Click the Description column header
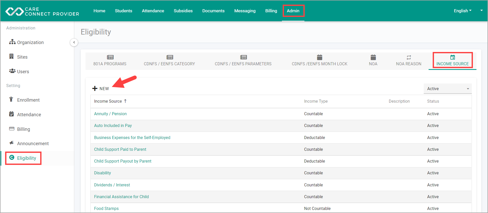488x213 pixels. 399,101
